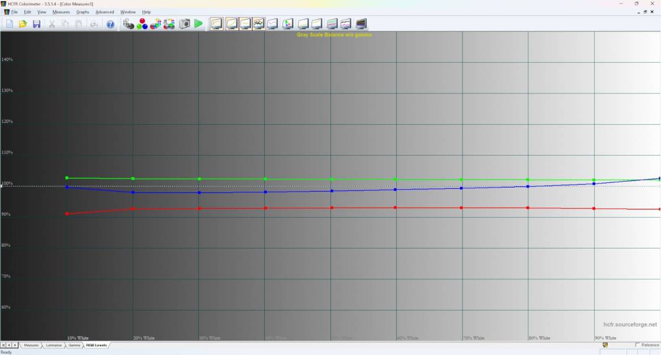
Task: Open the File menu
Action: point(14,12)
